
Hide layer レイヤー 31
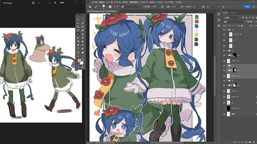(x=224, y=34)
